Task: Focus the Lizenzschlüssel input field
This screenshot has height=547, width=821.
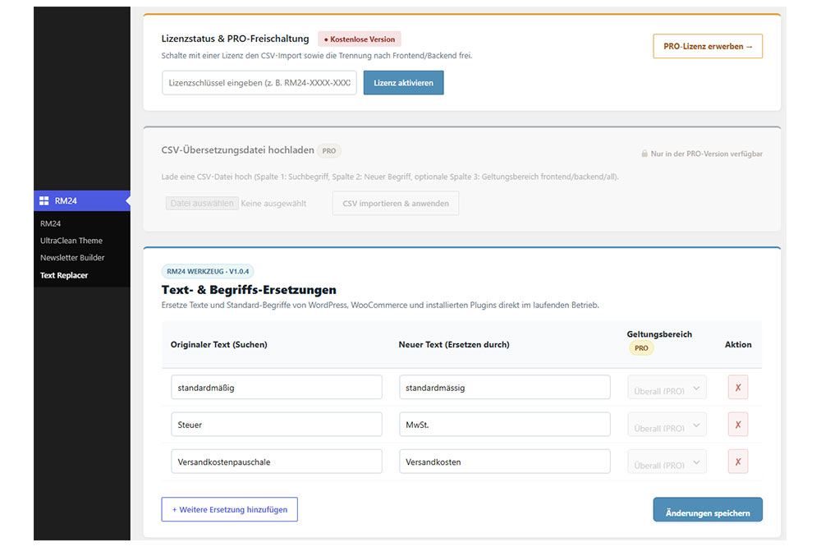Action: (259, 83)
